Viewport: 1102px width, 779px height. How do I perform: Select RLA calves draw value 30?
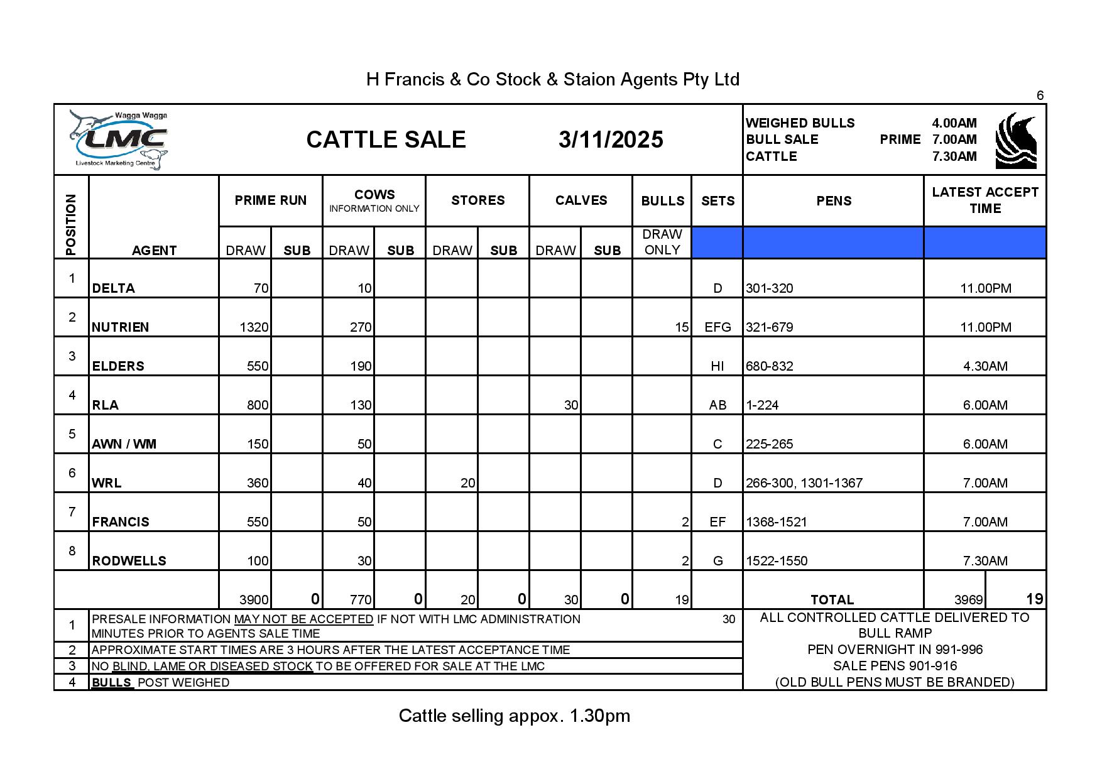coord(570,405)
